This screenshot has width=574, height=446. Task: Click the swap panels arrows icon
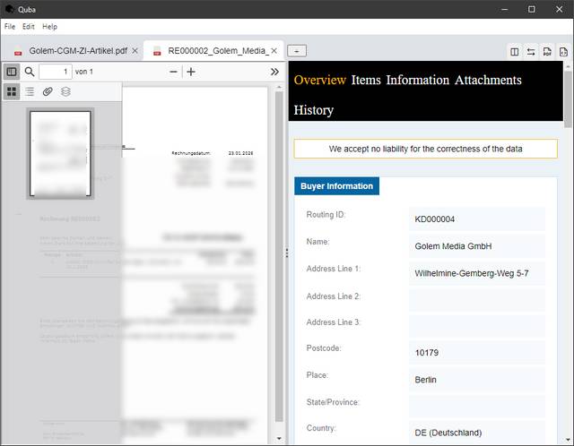(531, 52)
